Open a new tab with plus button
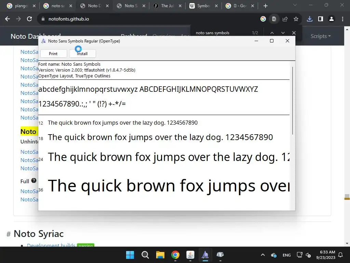Screen dimensions: 350x263 tap(265, 6)
